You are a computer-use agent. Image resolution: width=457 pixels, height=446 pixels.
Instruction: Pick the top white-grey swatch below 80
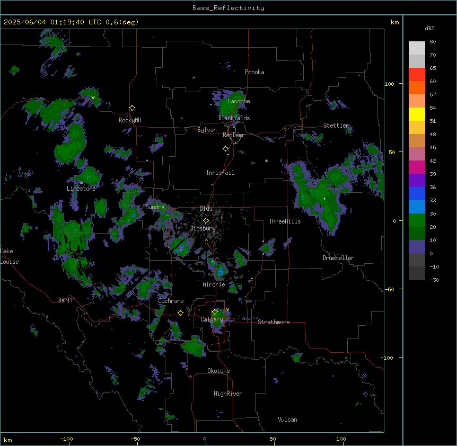[x=417, y=48]
